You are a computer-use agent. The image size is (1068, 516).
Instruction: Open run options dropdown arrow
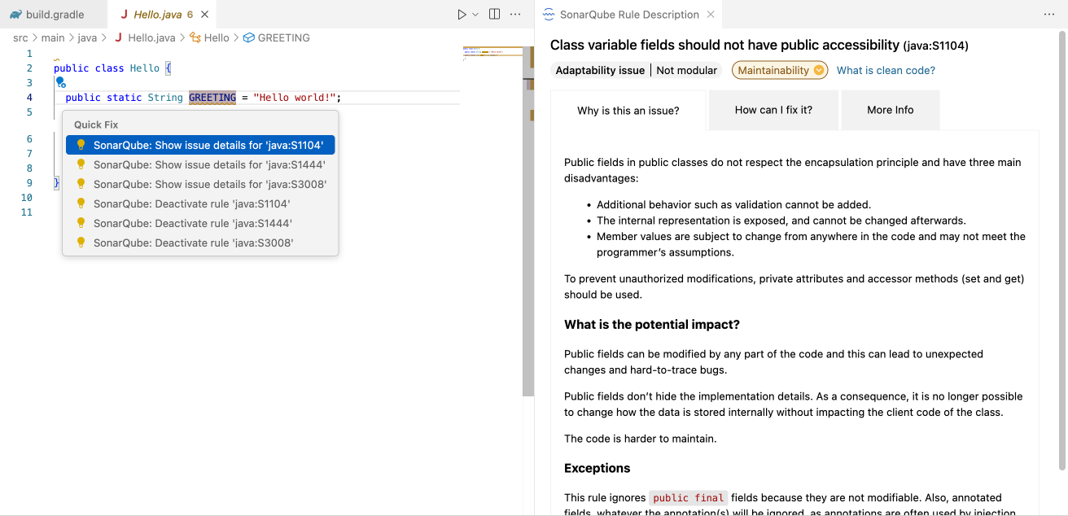point(475,15)
